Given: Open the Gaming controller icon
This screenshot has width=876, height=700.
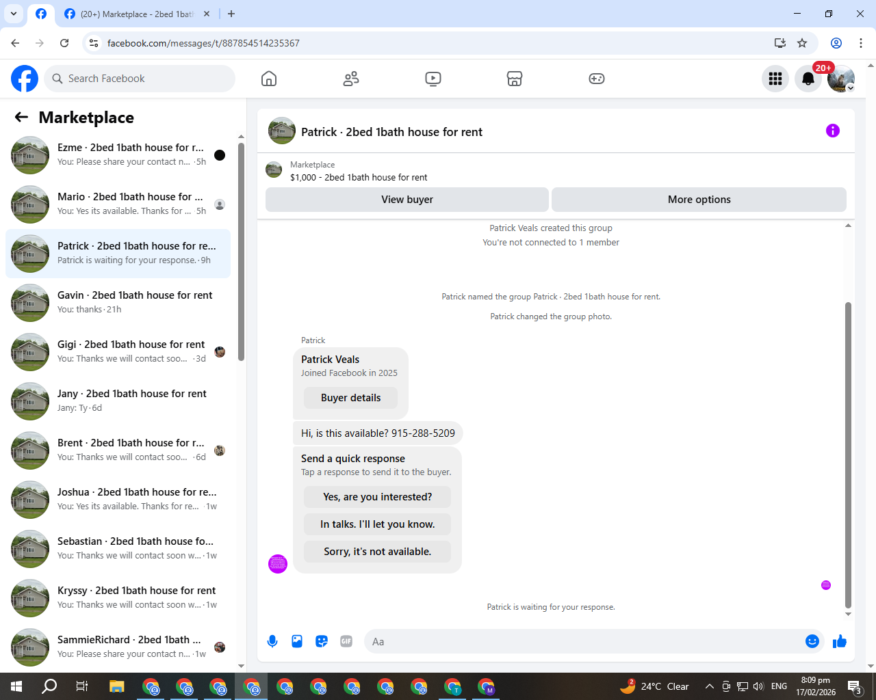Looking at the screenshot, I should point(597,79).
